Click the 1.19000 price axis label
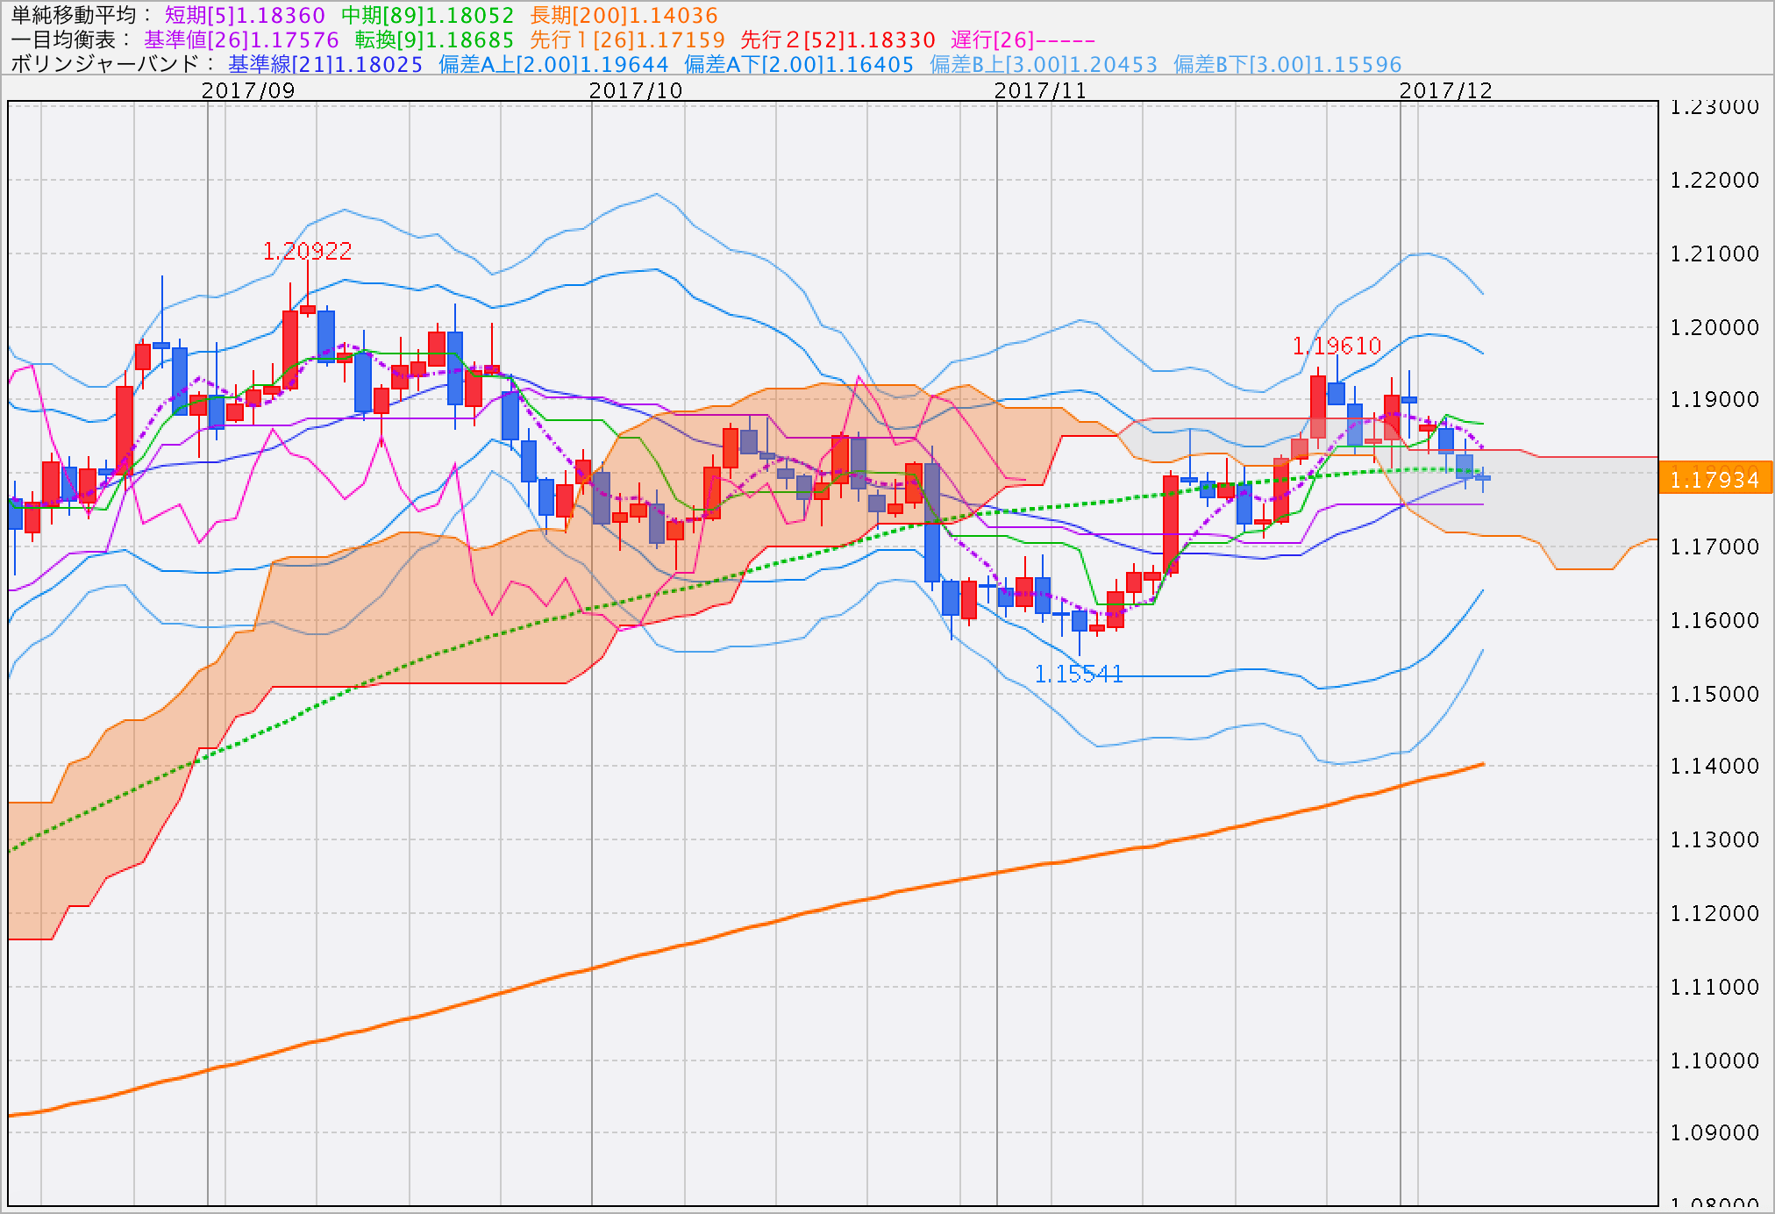This screenshot has height=1214, width=1775. (x=1714, y=399)
